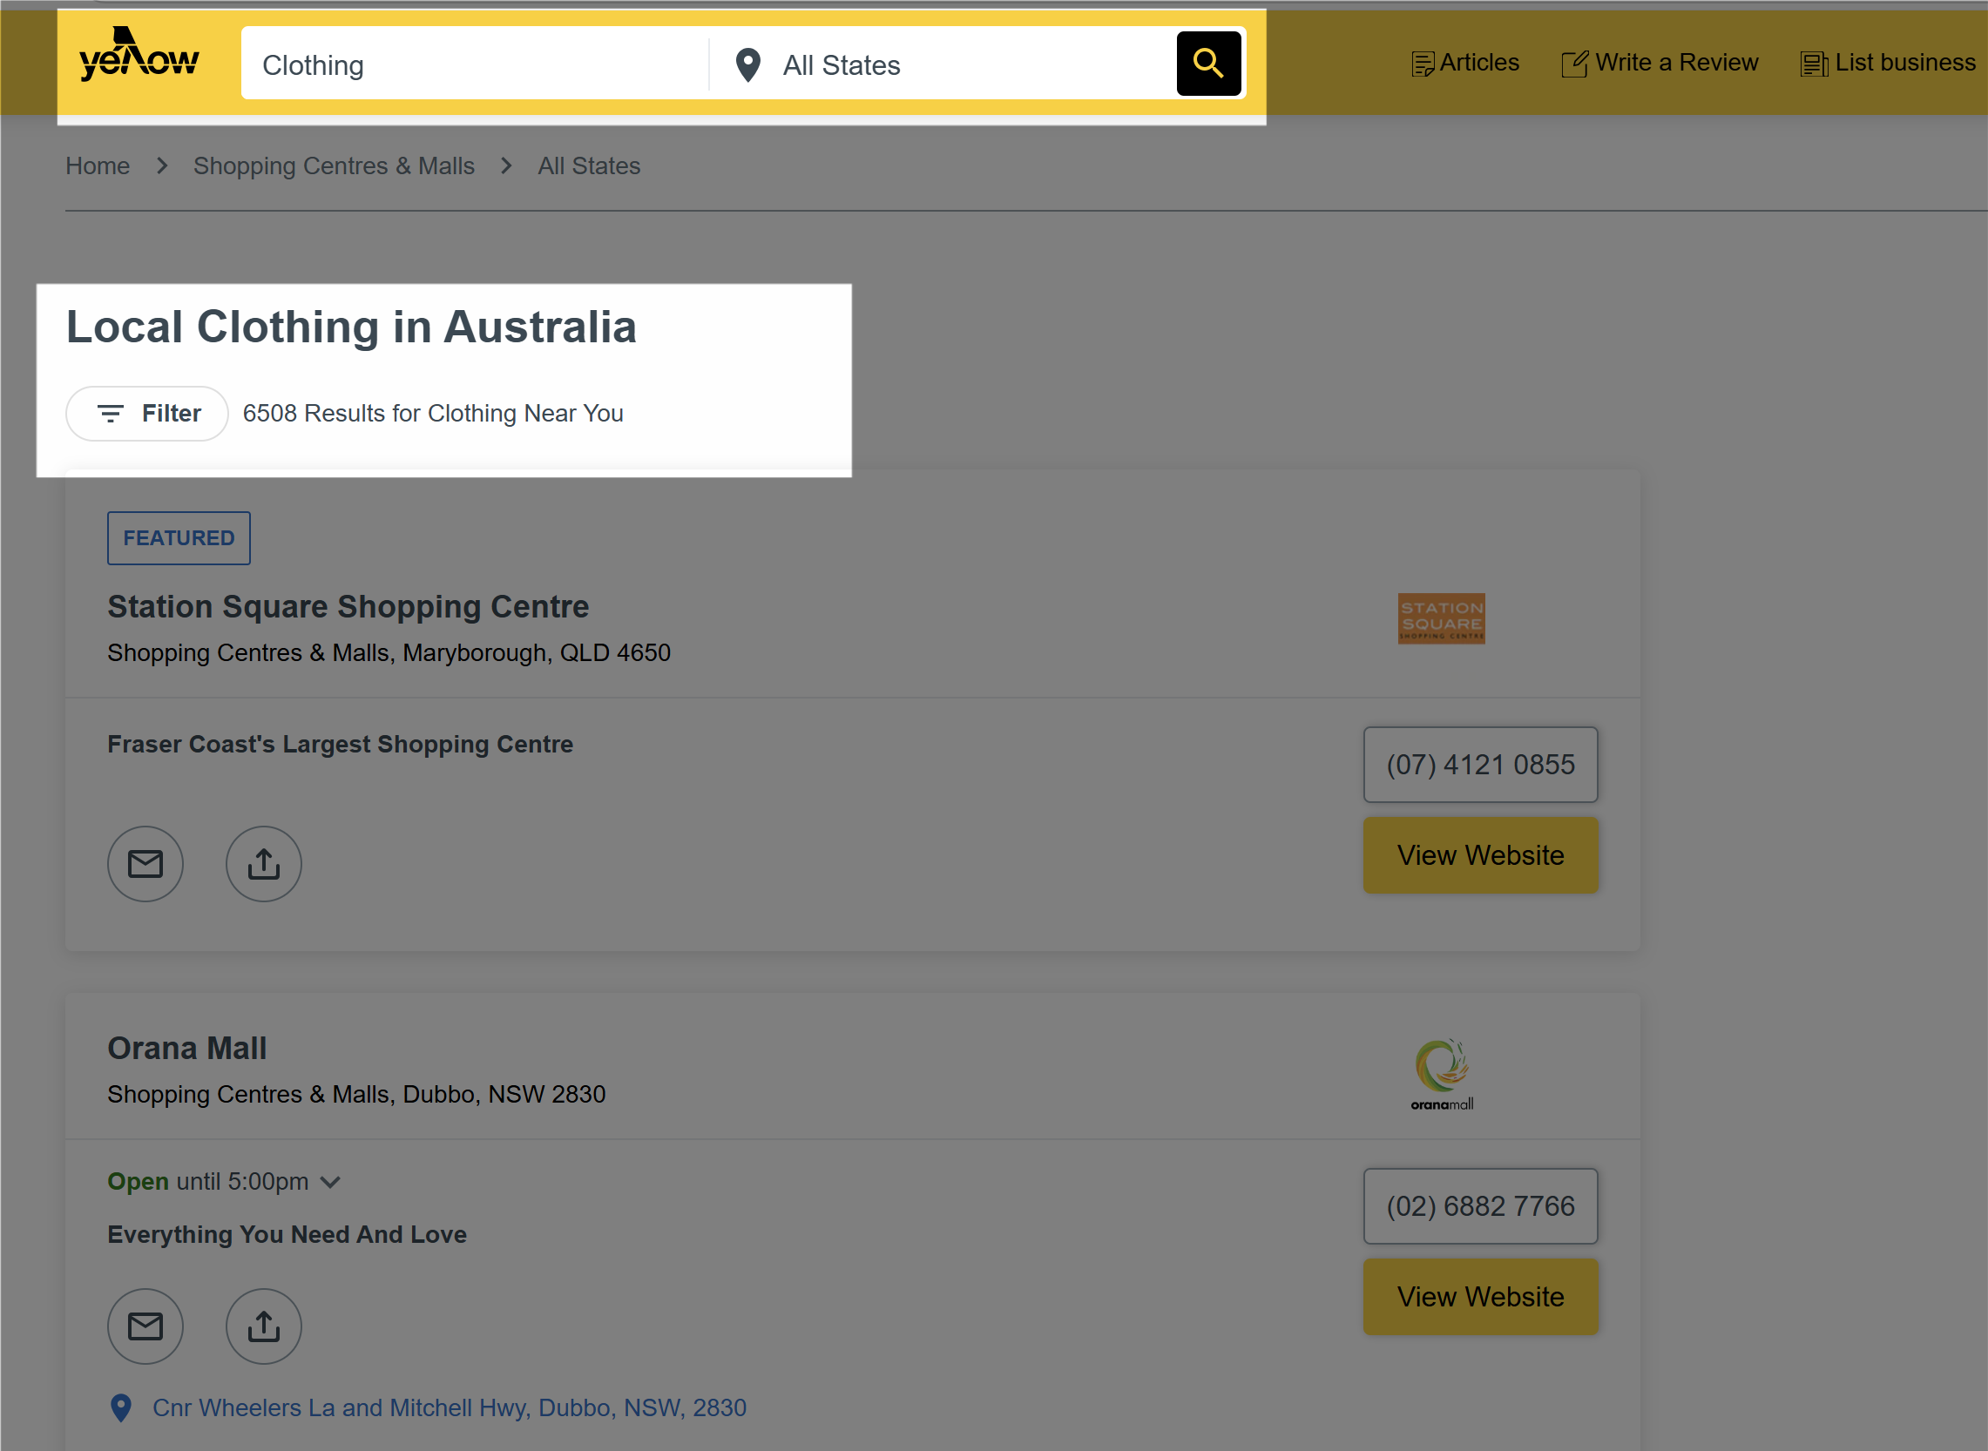The height and width of the screenshot is (1451, 1988).
Task: Click the Fraser Coast's Largest Shopping Centre tagline
Action: point(340,744)
